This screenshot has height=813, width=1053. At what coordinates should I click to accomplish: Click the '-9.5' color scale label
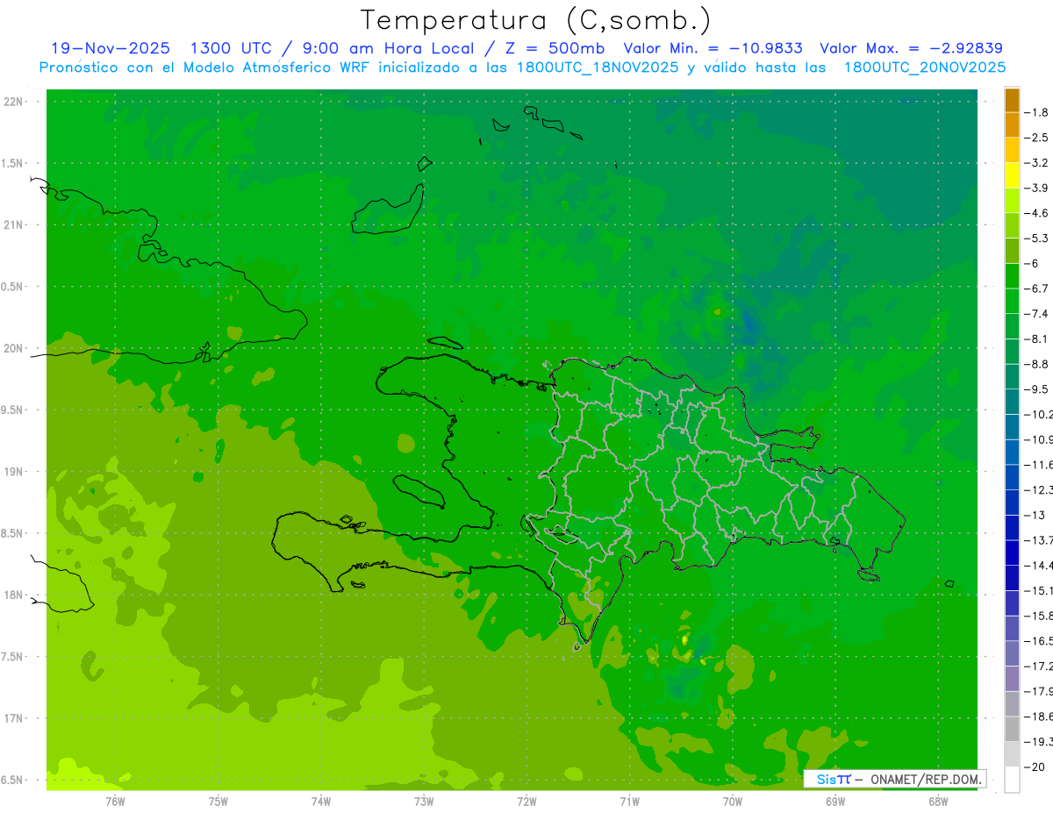pos(1037,389)
